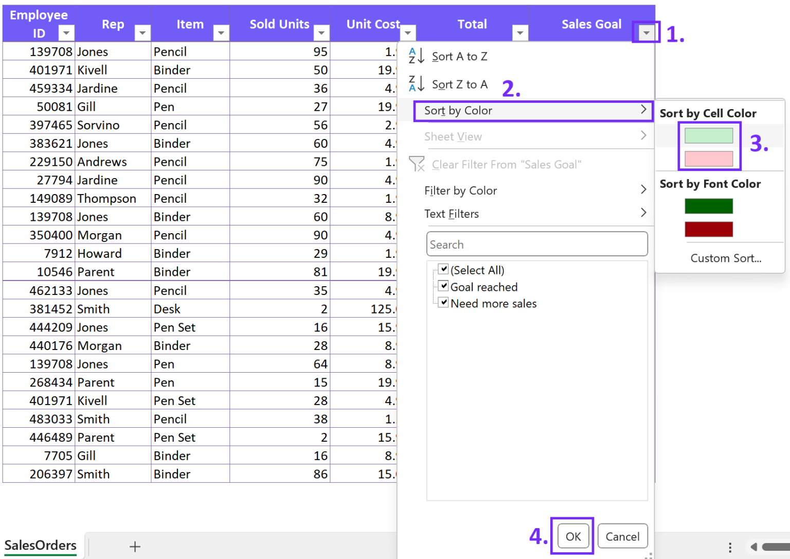Open the three-dot options near scrollbar
The image size is (790, 559).
coord(730,547)
